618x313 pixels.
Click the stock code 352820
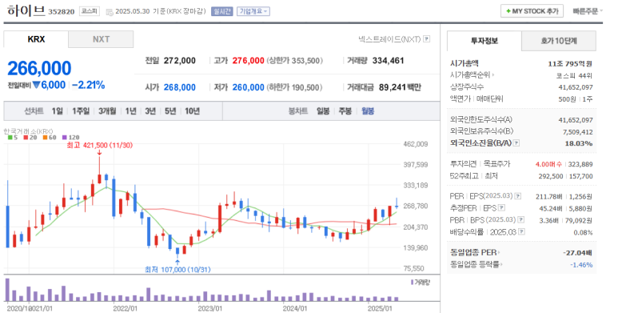coord(61,12)
